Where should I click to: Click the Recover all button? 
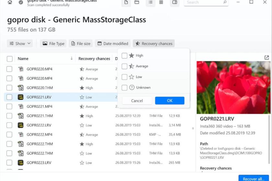pyautogui.click(x=254, y=178)
